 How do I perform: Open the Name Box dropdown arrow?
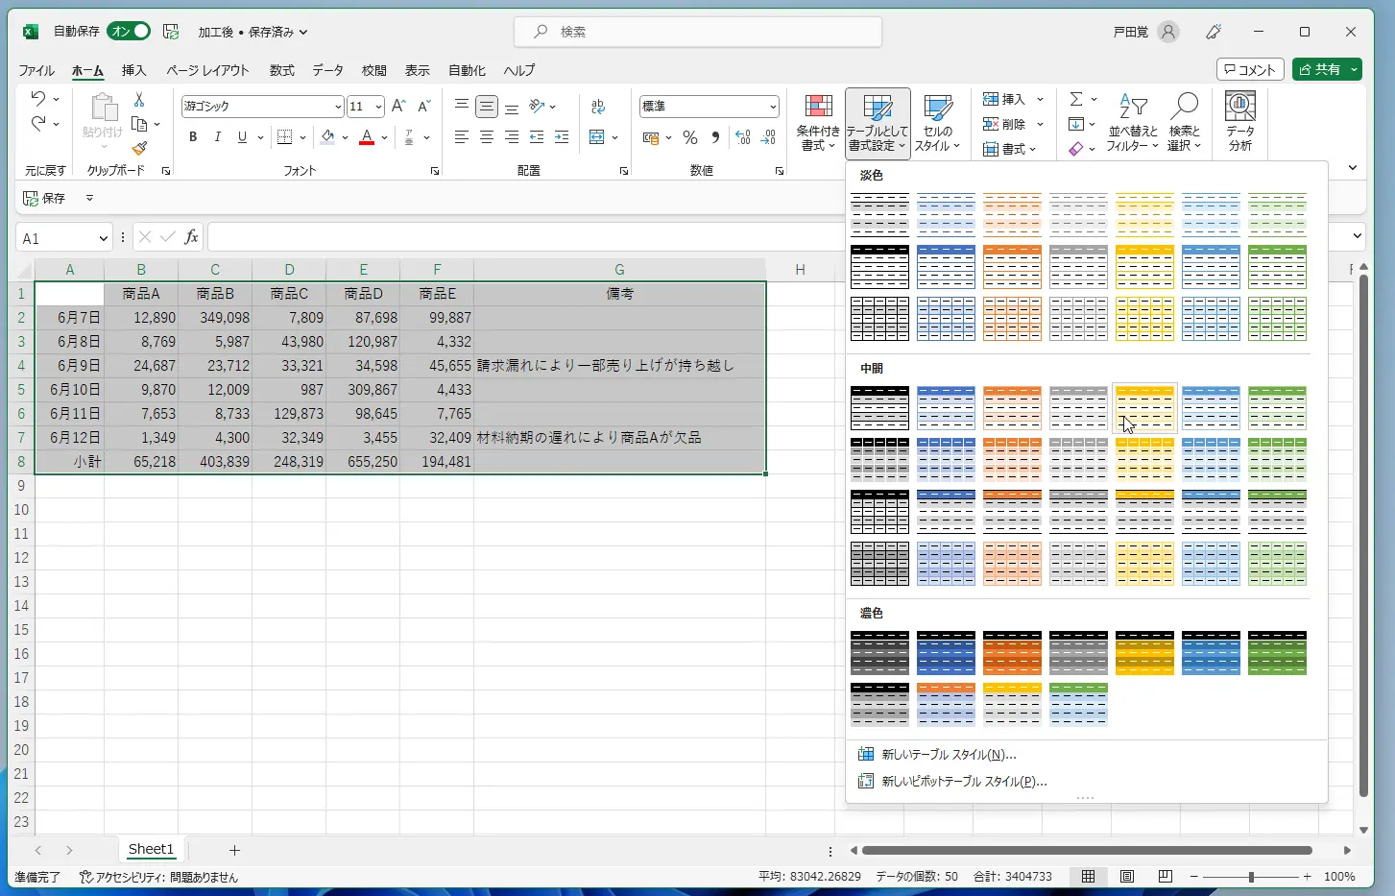coord(104,238)
